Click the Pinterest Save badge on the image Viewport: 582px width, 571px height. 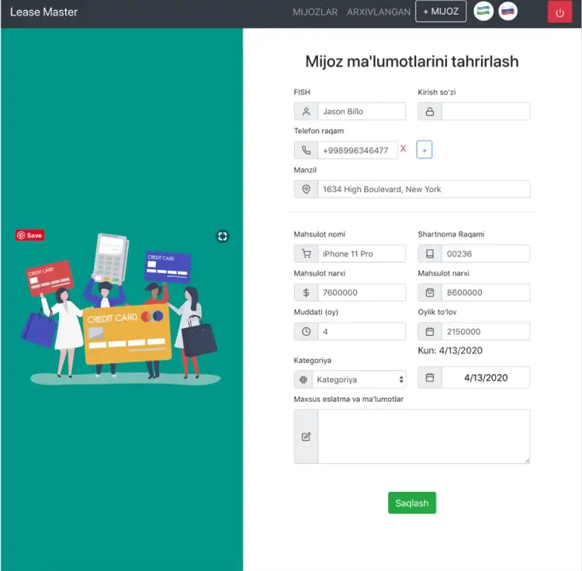point(29,235)
